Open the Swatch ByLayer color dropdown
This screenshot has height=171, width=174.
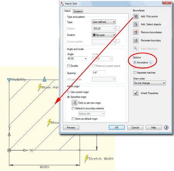104,35
